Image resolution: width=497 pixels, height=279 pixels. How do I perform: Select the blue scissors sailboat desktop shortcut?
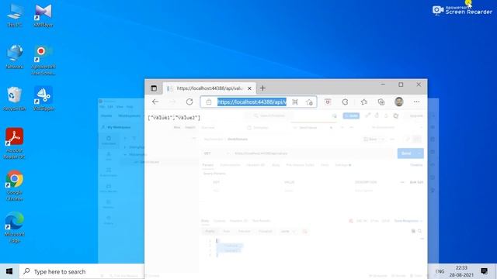point(43,98)
